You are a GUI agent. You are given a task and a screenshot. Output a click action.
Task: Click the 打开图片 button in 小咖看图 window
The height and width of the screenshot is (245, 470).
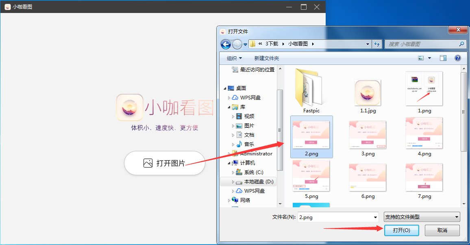[165, 163]
